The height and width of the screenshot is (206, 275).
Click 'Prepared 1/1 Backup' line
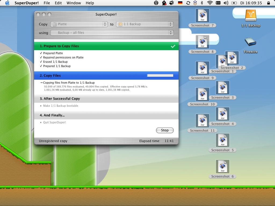click(x=57, y=66)
